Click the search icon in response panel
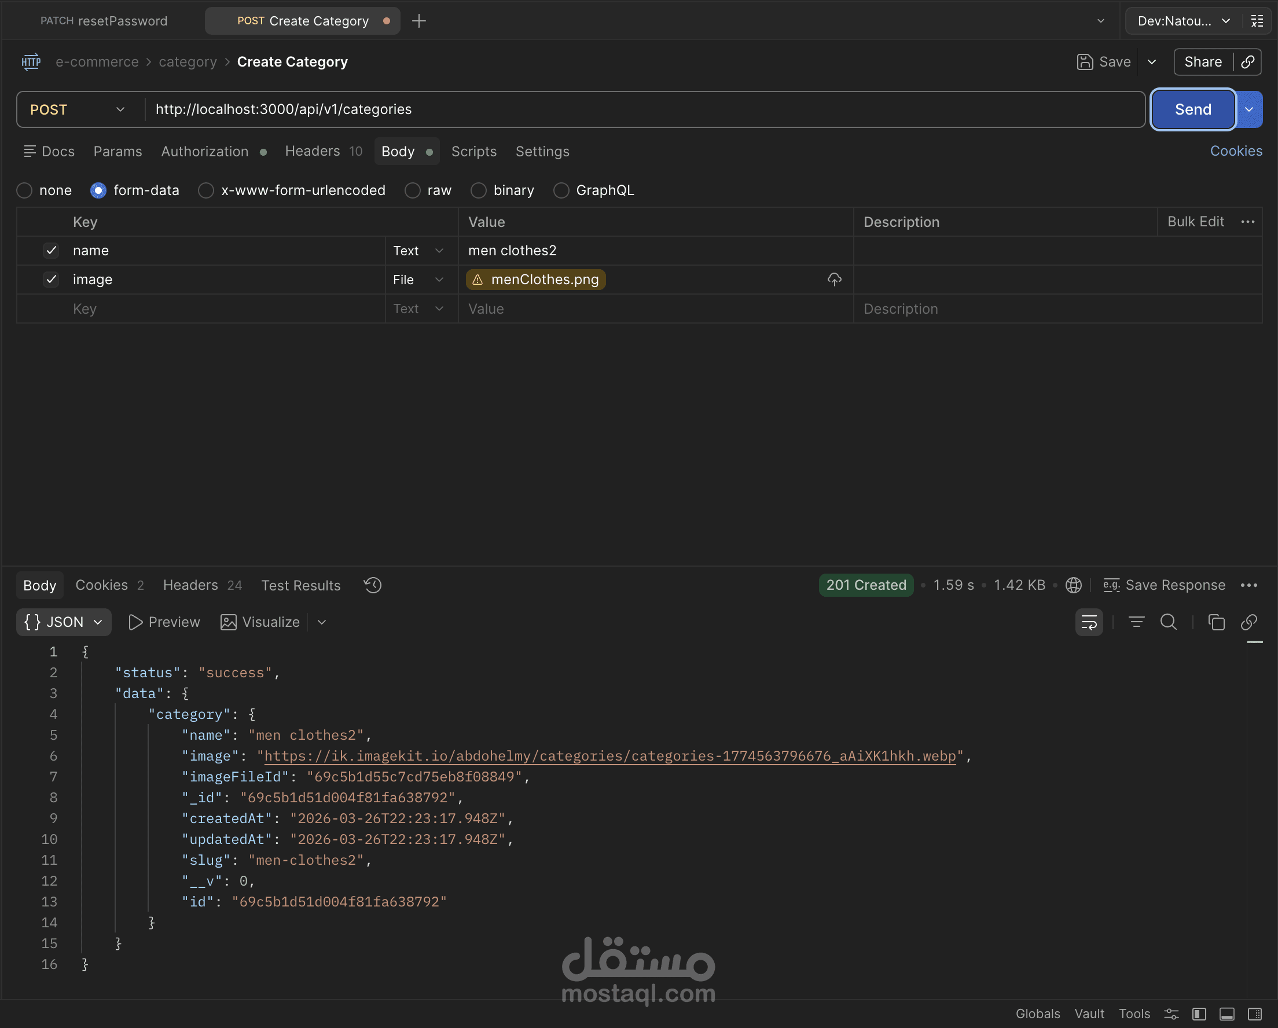 pyautogui.click(x=1168, y=622)
